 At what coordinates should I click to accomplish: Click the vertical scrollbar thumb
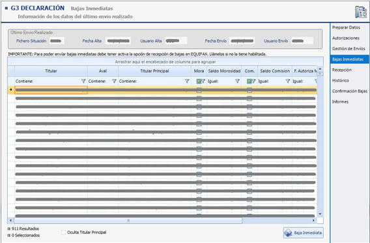coord(320,74)
